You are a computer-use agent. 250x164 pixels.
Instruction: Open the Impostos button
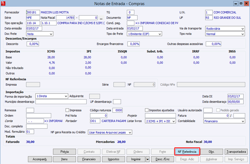pyautogui.click(x=113, y=159)
